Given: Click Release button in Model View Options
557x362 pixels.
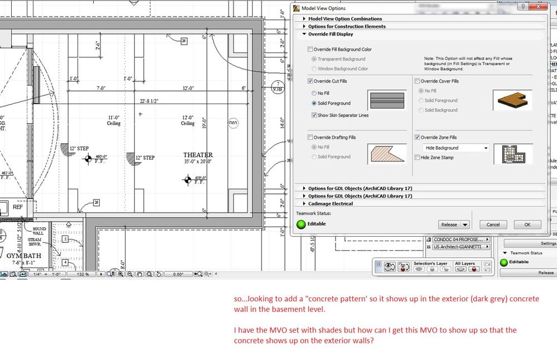Looking at the screenshot, I should click(x=449, y=224).
